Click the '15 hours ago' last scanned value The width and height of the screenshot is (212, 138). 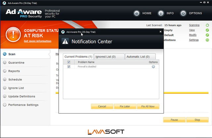pyautogui.click(x=173, y=25)
